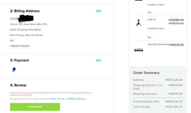The width and height of the screenshot is (191, 113).
Task: Click the Shipping Discount line
Action: click(158, 94)
